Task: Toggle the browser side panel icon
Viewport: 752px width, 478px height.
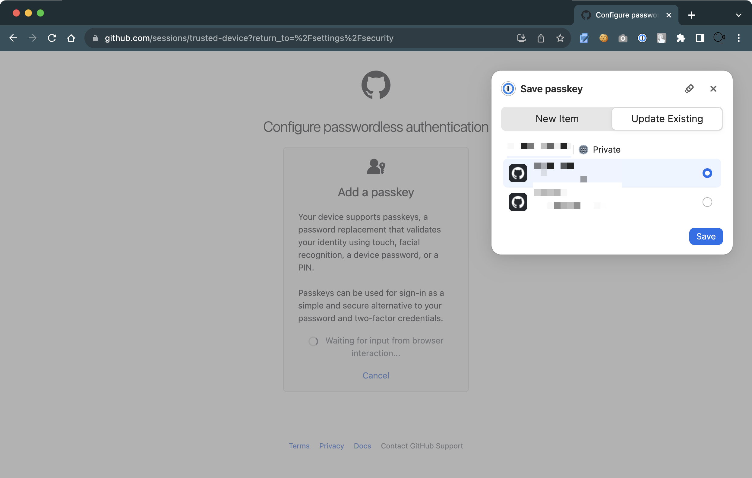Action: [x=700, y=38]
